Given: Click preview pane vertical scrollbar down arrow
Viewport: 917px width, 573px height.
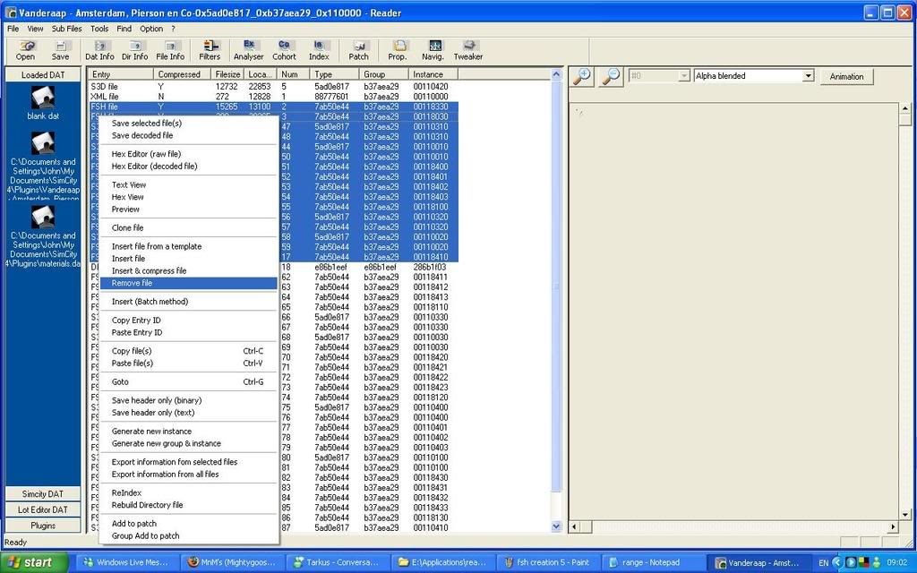Looking at the screenshot, I should [904, 515].
